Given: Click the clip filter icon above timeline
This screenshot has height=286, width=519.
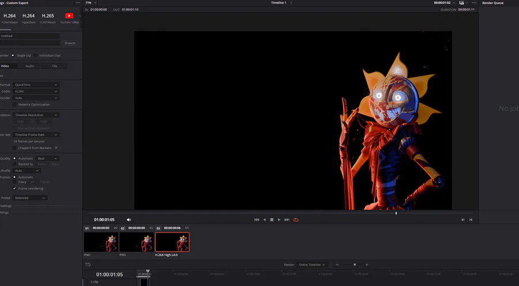Looking at the screenshot, I should [x=88, y=265].
